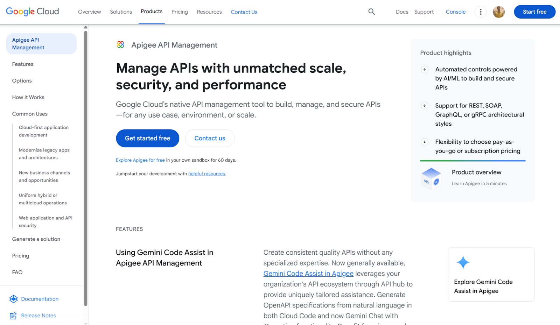The height and width of the screenshot is (325, 560).
Task: Open the Docs link
Action: pos(402,12)
